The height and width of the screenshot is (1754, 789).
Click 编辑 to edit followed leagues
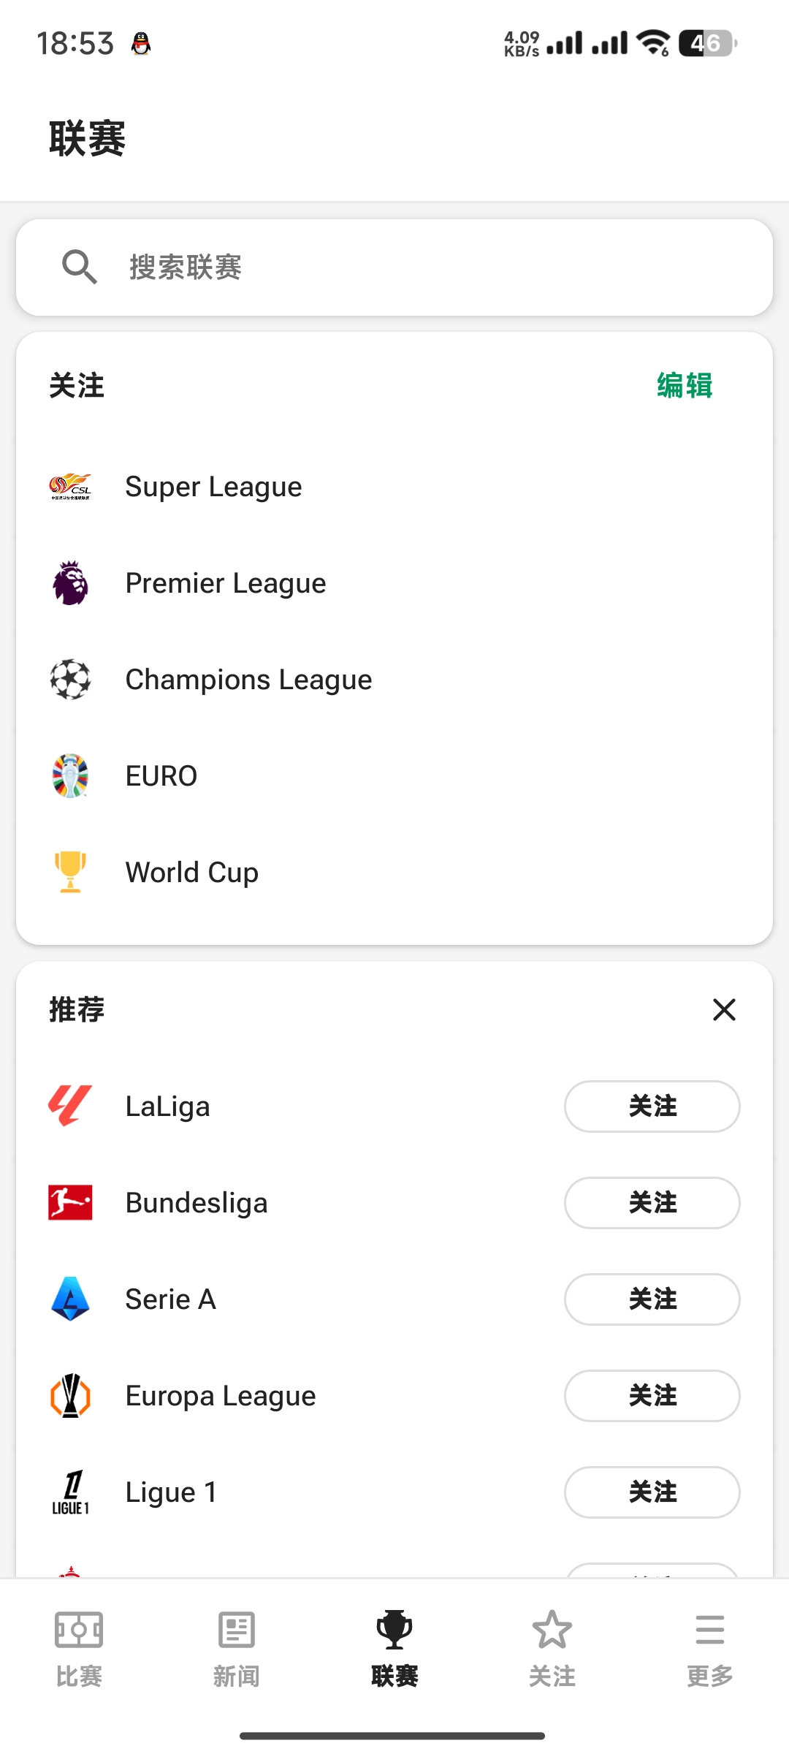(x=685, y=385)
